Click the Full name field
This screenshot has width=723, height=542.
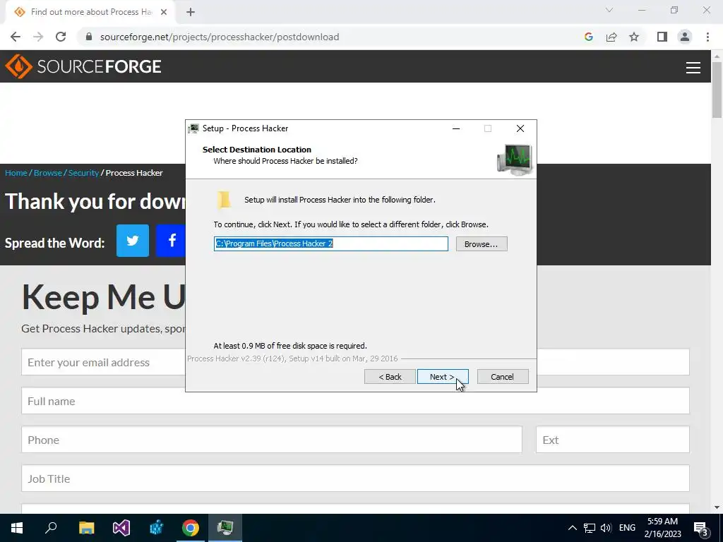pyautogui.click(x=356, y=401)
